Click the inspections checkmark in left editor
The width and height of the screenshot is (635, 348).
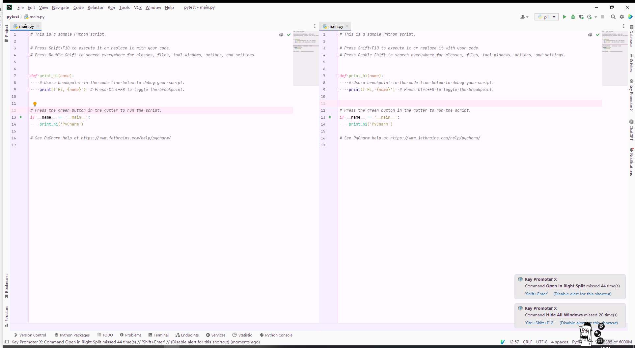pos(289,35)
